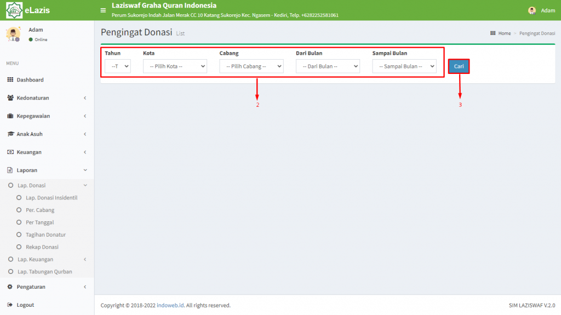The height and width of the screenshot is (315, 561).
Task: Click the Kepegawaian briefcase icon
Action: tap(10, 116)
